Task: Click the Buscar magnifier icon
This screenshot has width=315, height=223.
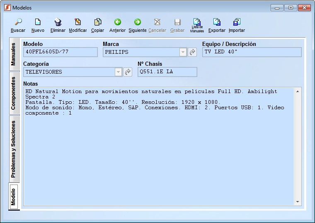Action: [x=18, y=23]
